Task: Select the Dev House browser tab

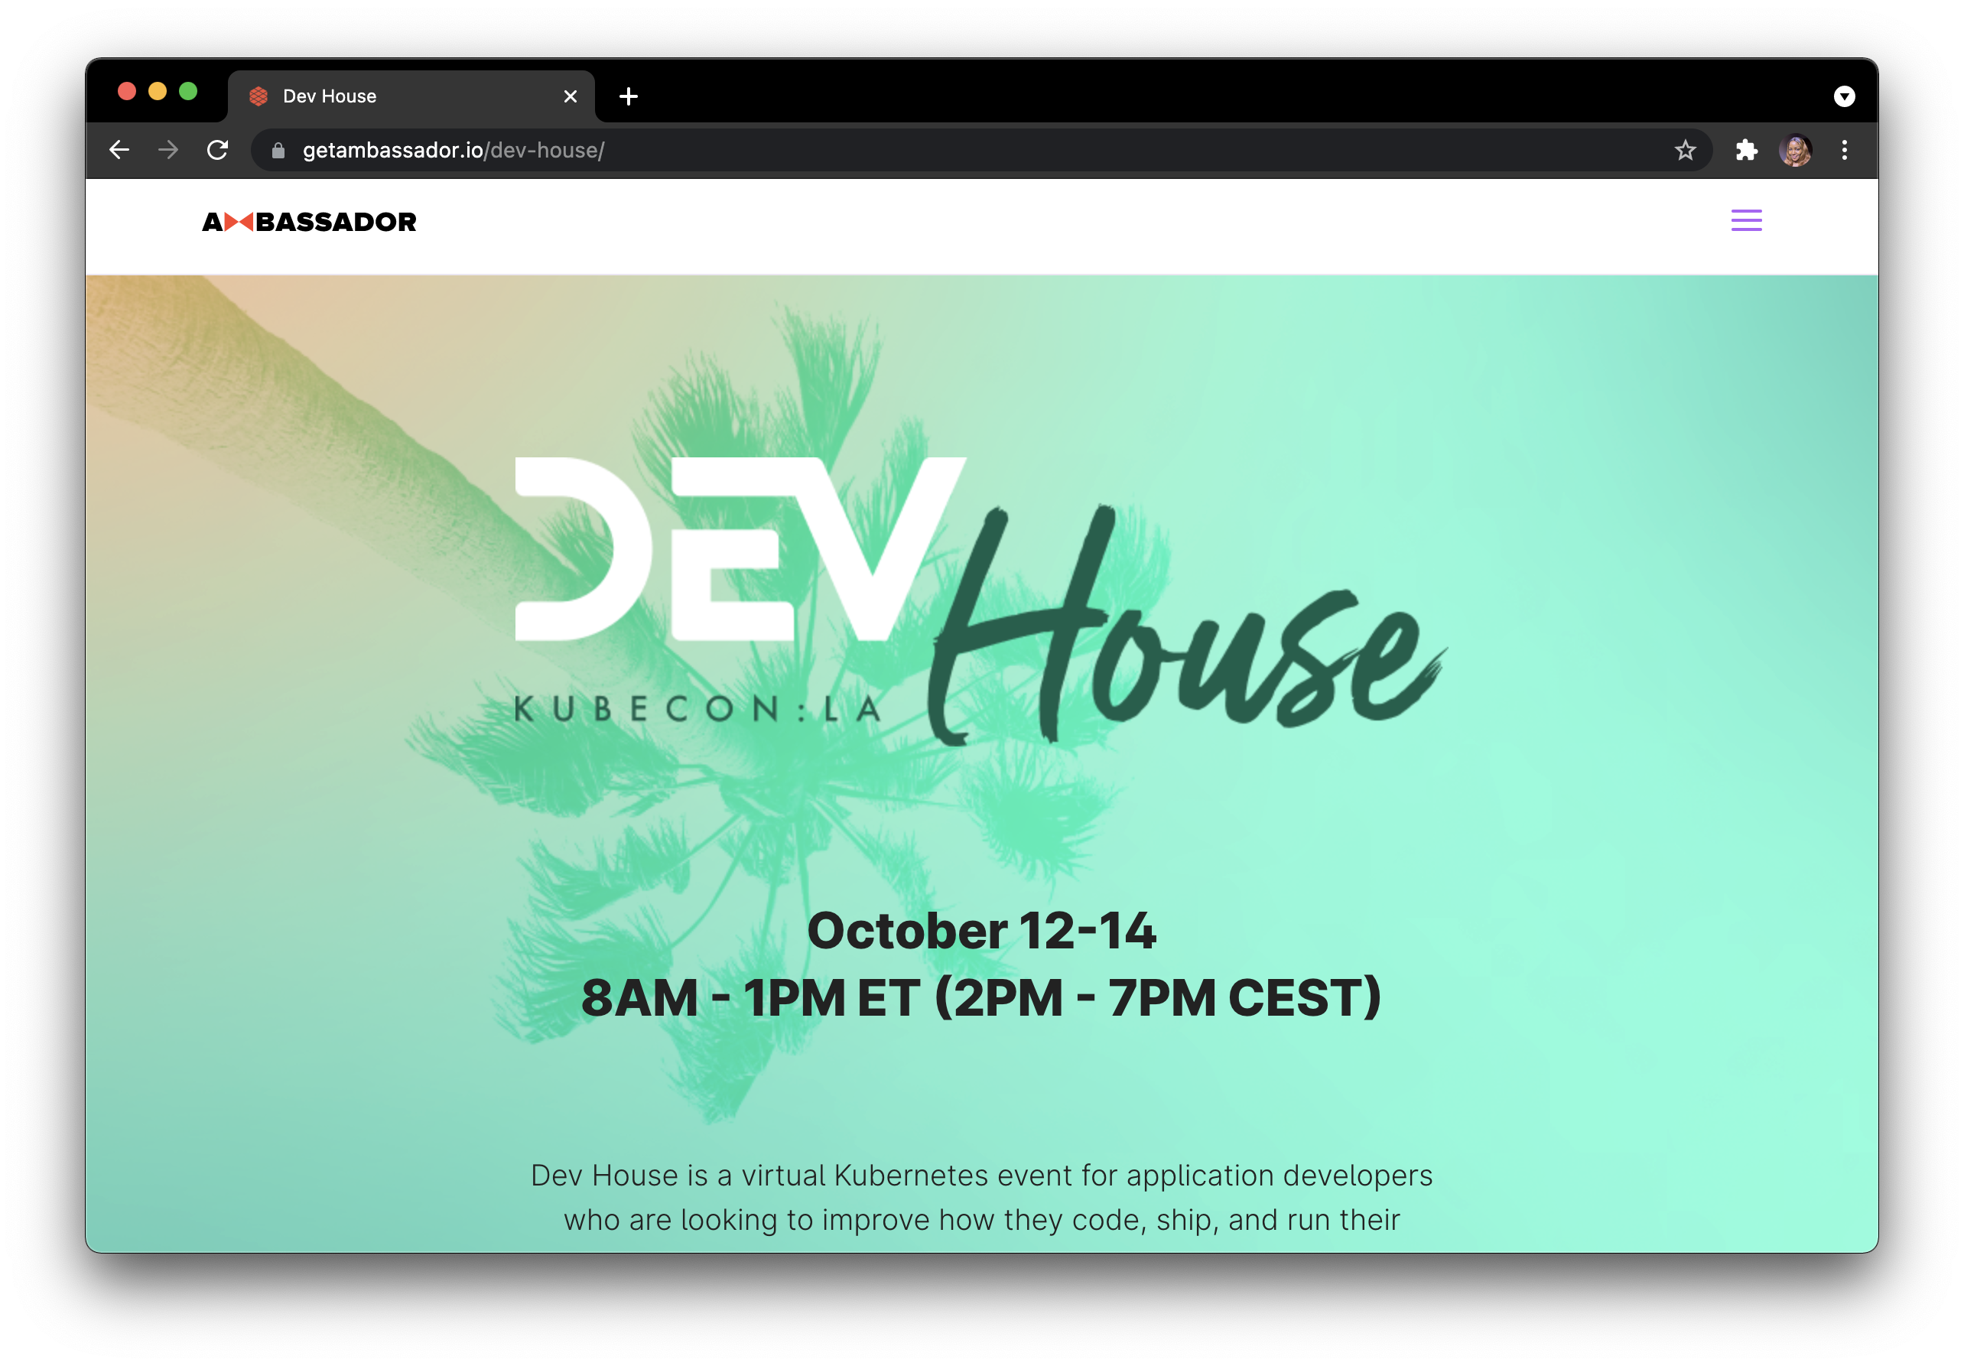Action: [411, 96]
